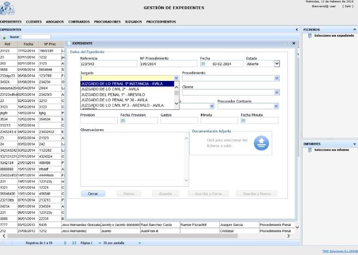Collapse the Expedientes panel with the chevron

[x=297, y=30]
